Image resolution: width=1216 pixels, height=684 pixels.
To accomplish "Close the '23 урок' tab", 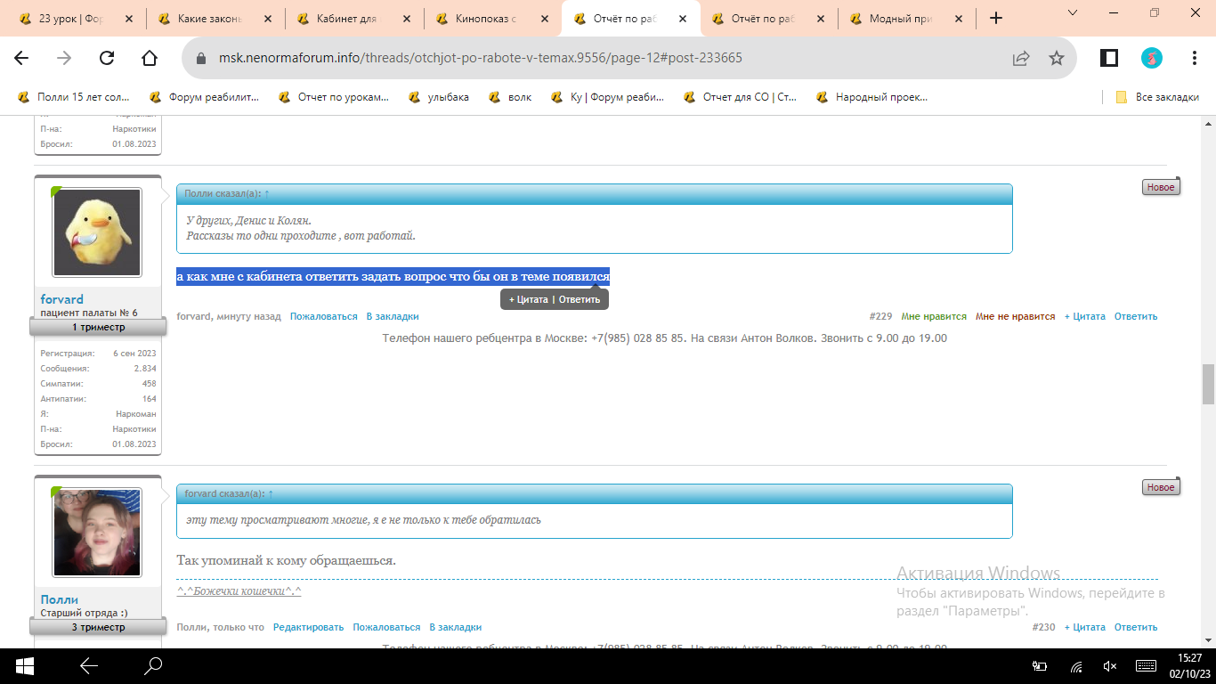I will [x=129, y=18].
